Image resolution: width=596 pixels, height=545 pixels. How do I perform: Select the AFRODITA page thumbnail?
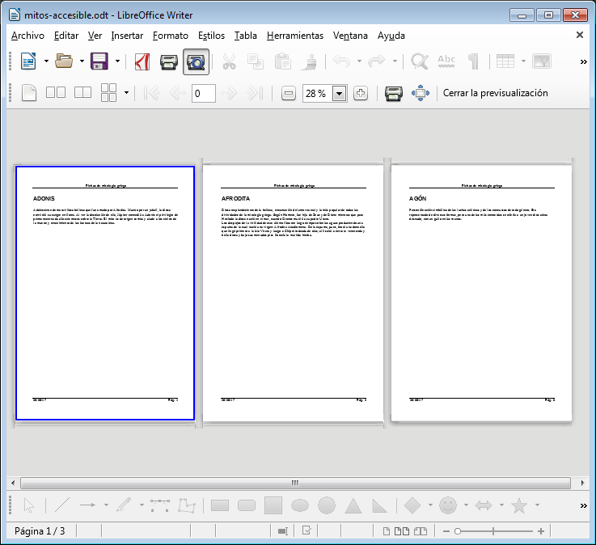point(293,293)
